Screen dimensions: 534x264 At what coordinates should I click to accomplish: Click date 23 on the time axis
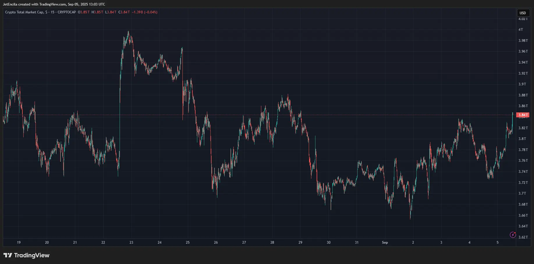pyautogui.click(x=131, y=243)
